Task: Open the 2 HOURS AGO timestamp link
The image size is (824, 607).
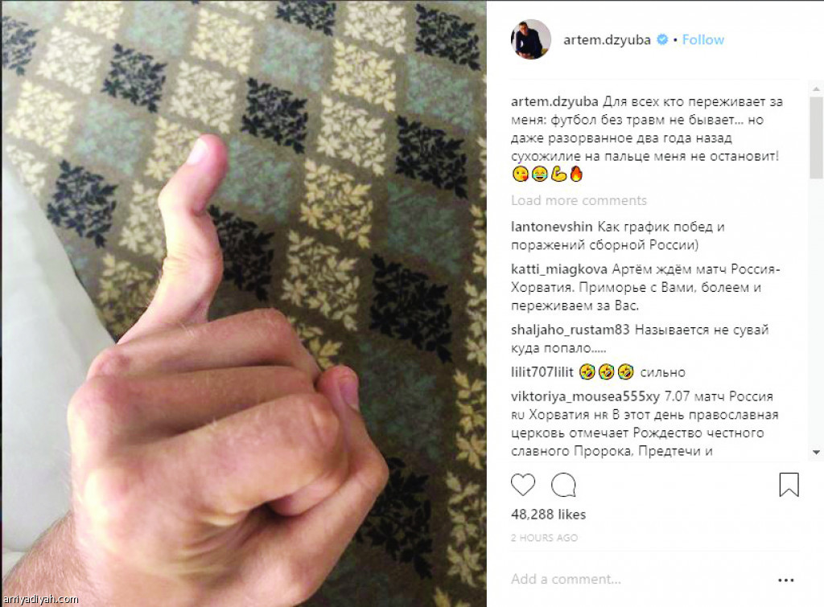Action: click(544, 538)
